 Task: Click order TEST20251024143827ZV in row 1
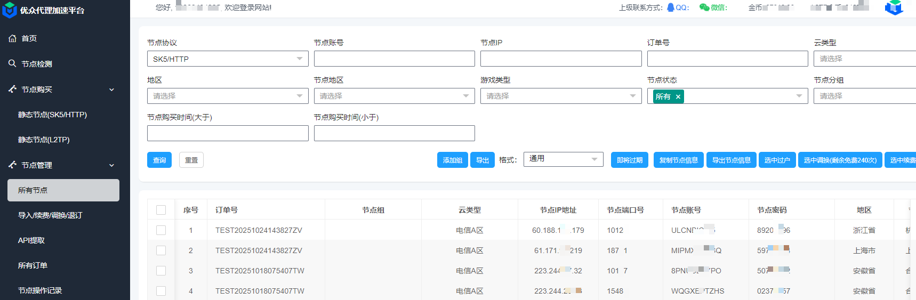point(259,230)
